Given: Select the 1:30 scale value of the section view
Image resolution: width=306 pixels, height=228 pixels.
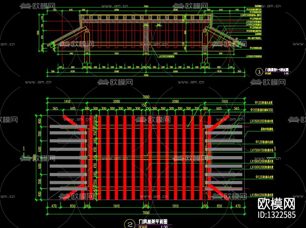Looking at the screenshot, I should [x=286, y=73].
